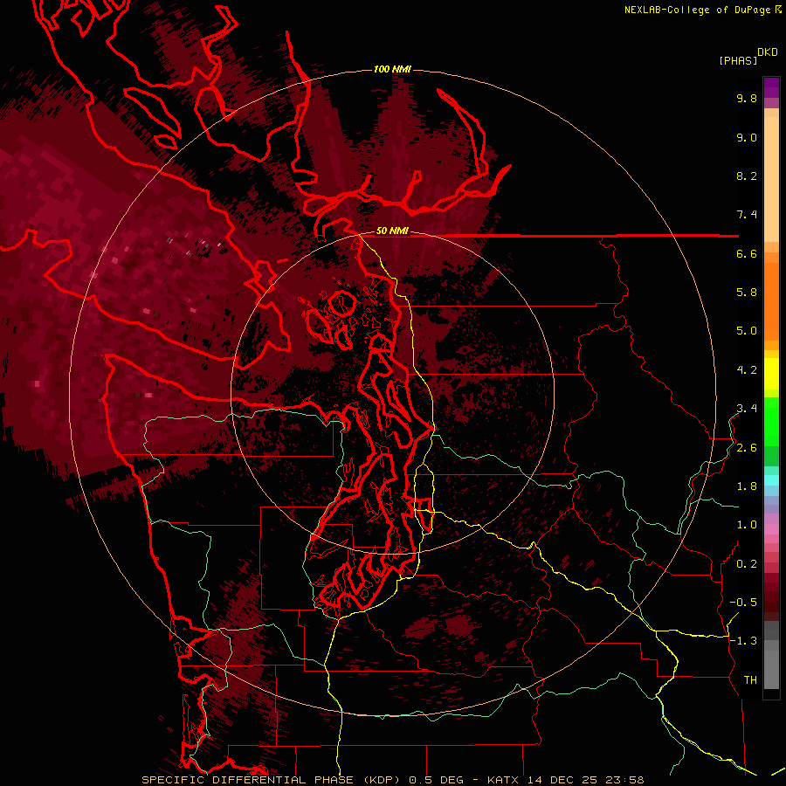786x786 pixels.
Task: Click the 14 DEC 25 23:58 timestamp
Action: pyautogui.click(x=585, y=780)
